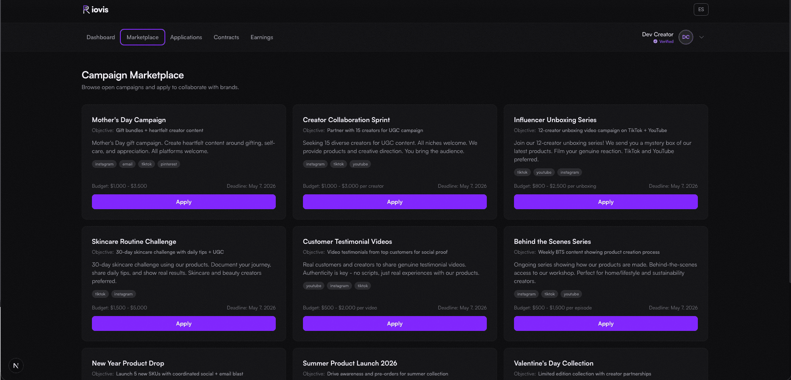Image resolution: width=791 pixels, height=380 pixels.
Task: Click the Mother's Day Campaign title
Action: pyautogui.click(x=129, y=120)
